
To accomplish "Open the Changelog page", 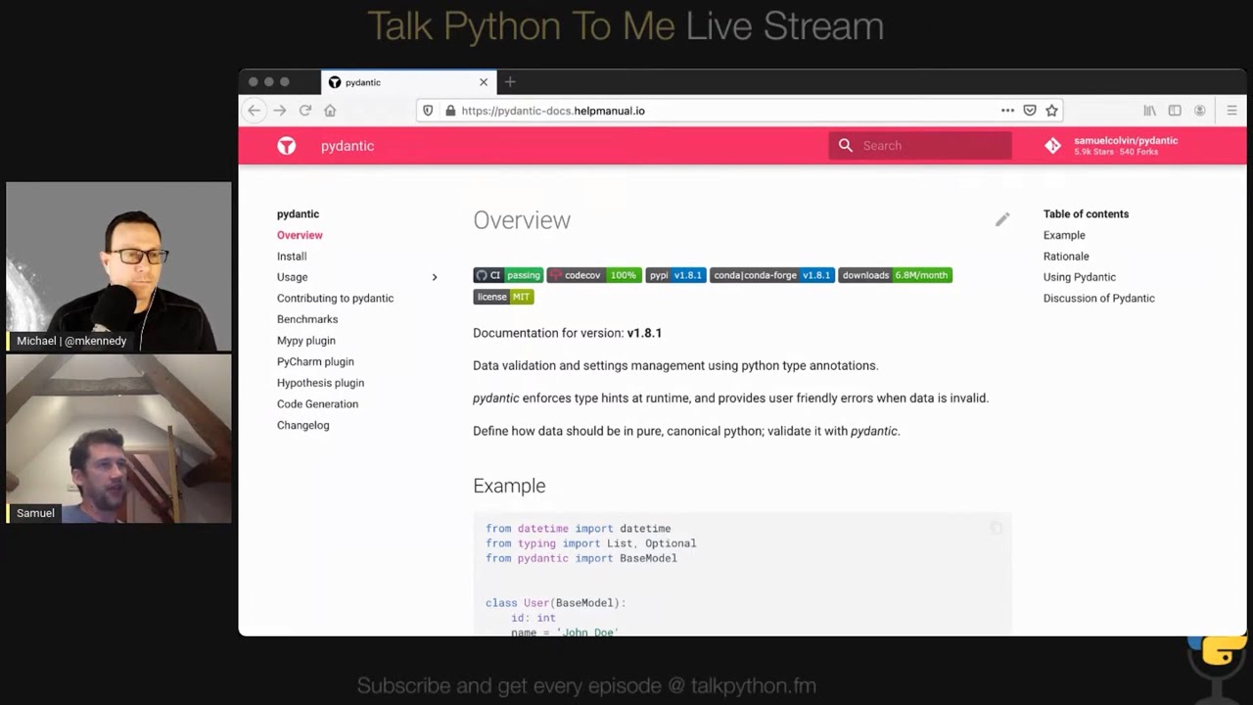I will pos(302,425).
